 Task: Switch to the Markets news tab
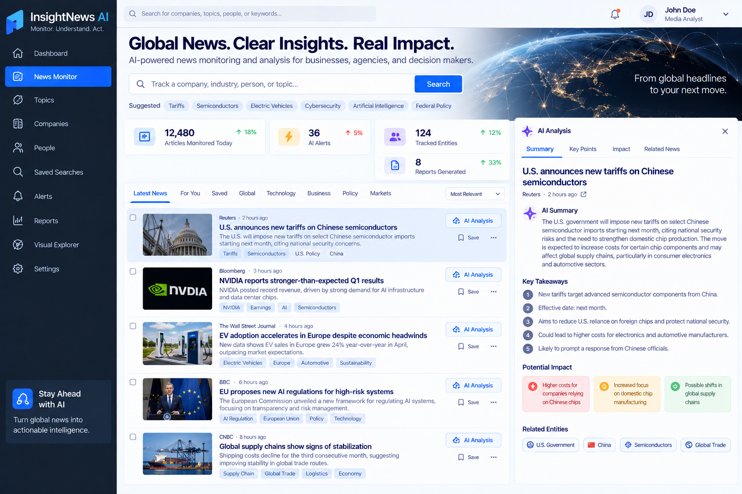381,193
